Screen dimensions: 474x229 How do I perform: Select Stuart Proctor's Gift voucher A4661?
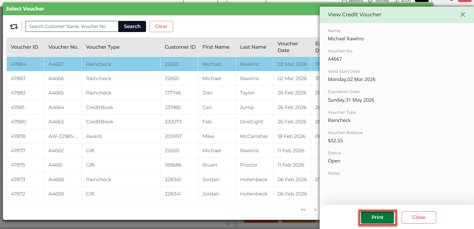point(56,165)
